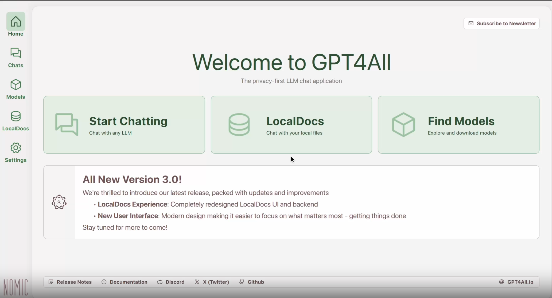Click the database icon on LocalDocs card
Image resolution: width=552 pixels, height=298 pixels.
[x=239, y=124]
